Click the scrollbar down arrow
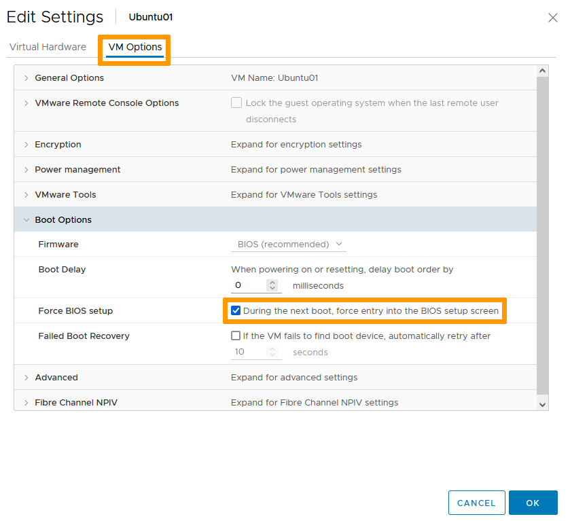The width and height of the screenshot is (570, 521). 542,404
